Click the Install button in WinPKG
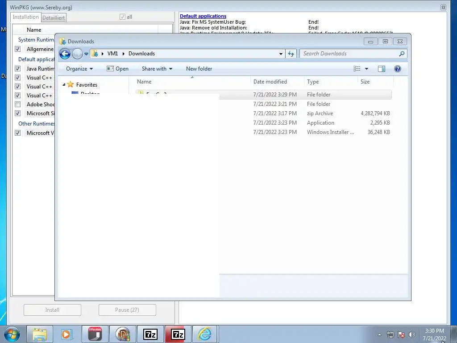457x343 pixels. click(53, 310)
